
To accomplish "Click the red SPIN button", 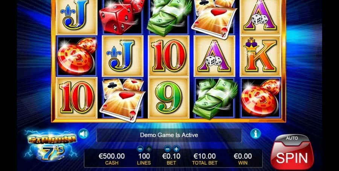I will click(292, 157).
